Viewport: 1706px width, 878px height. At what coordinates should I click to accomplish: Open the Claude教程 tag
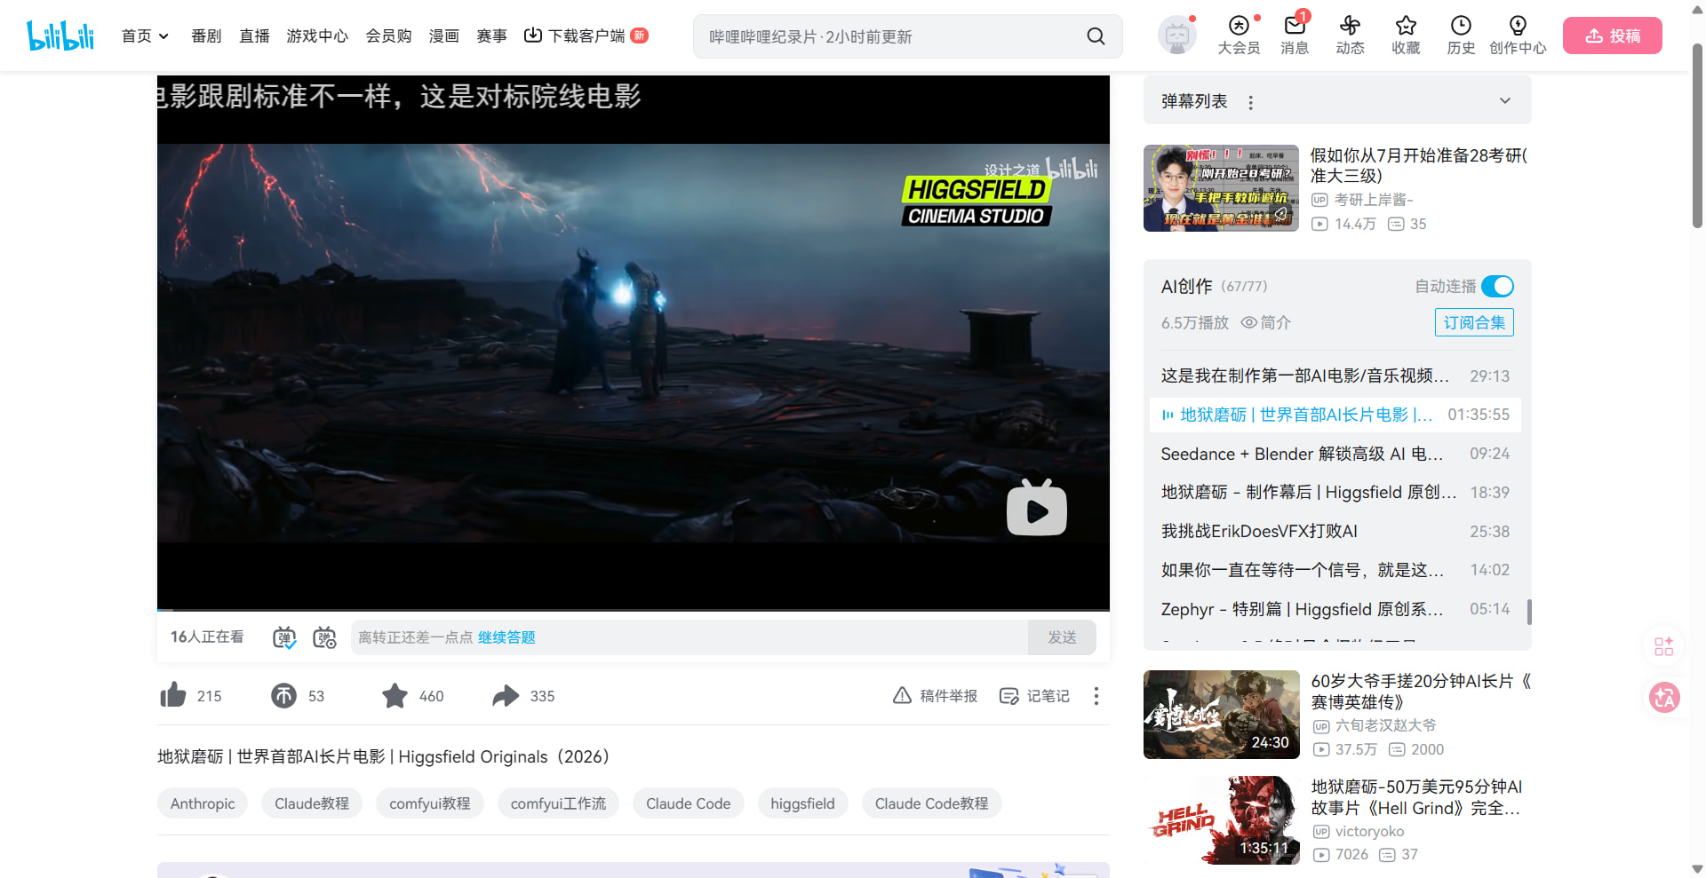point(312,803)
